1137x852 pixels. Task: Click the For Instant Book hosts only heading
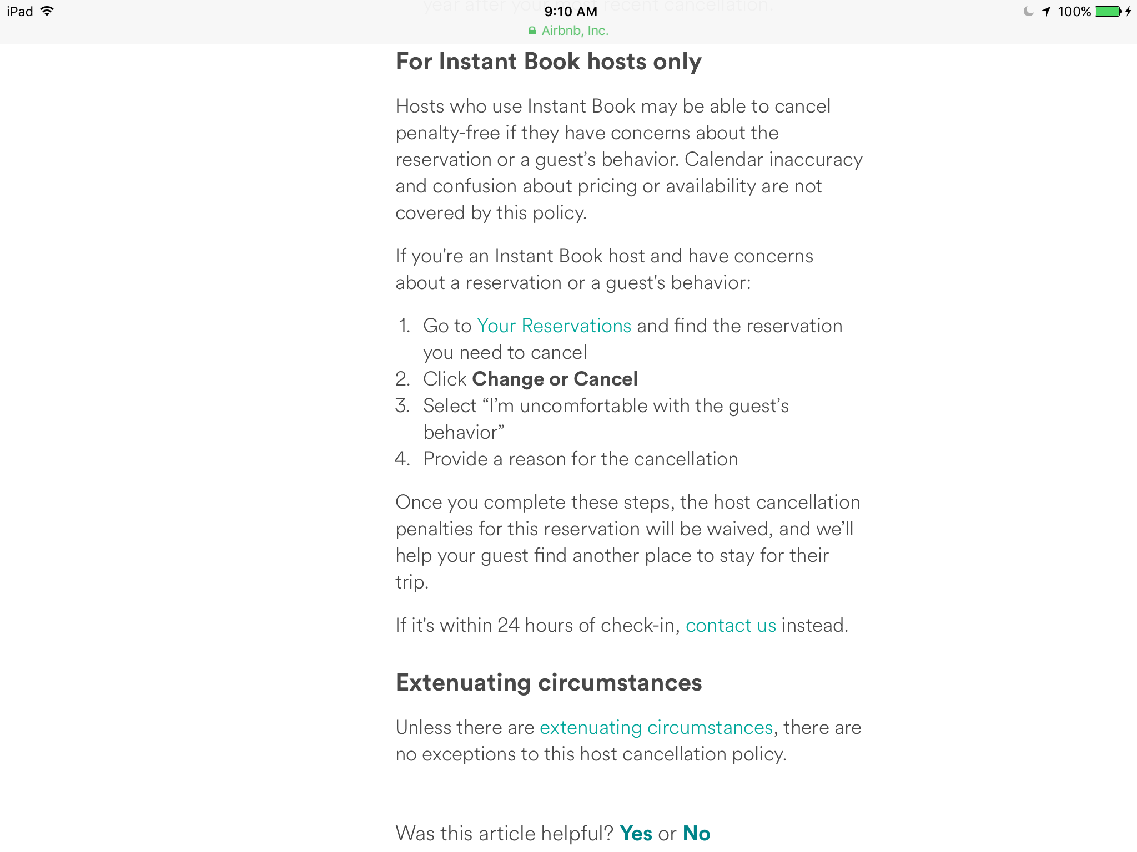pyautogui.click(x=549, y=61)
